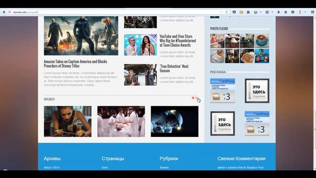Click the 'PHOTO FLICKR' widget heading
Image resolution: width=316 pixels, height=178 pixels.
coord(219,29)
